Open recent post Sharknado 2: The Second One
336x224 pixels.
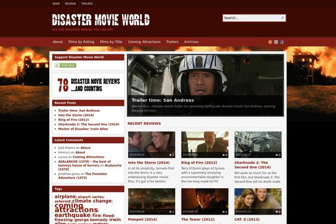click(88, 124)
